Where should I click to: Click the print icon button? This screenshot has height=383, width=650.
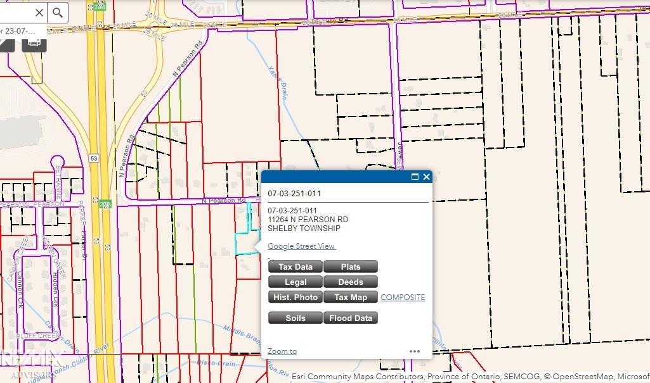point(34,42)
